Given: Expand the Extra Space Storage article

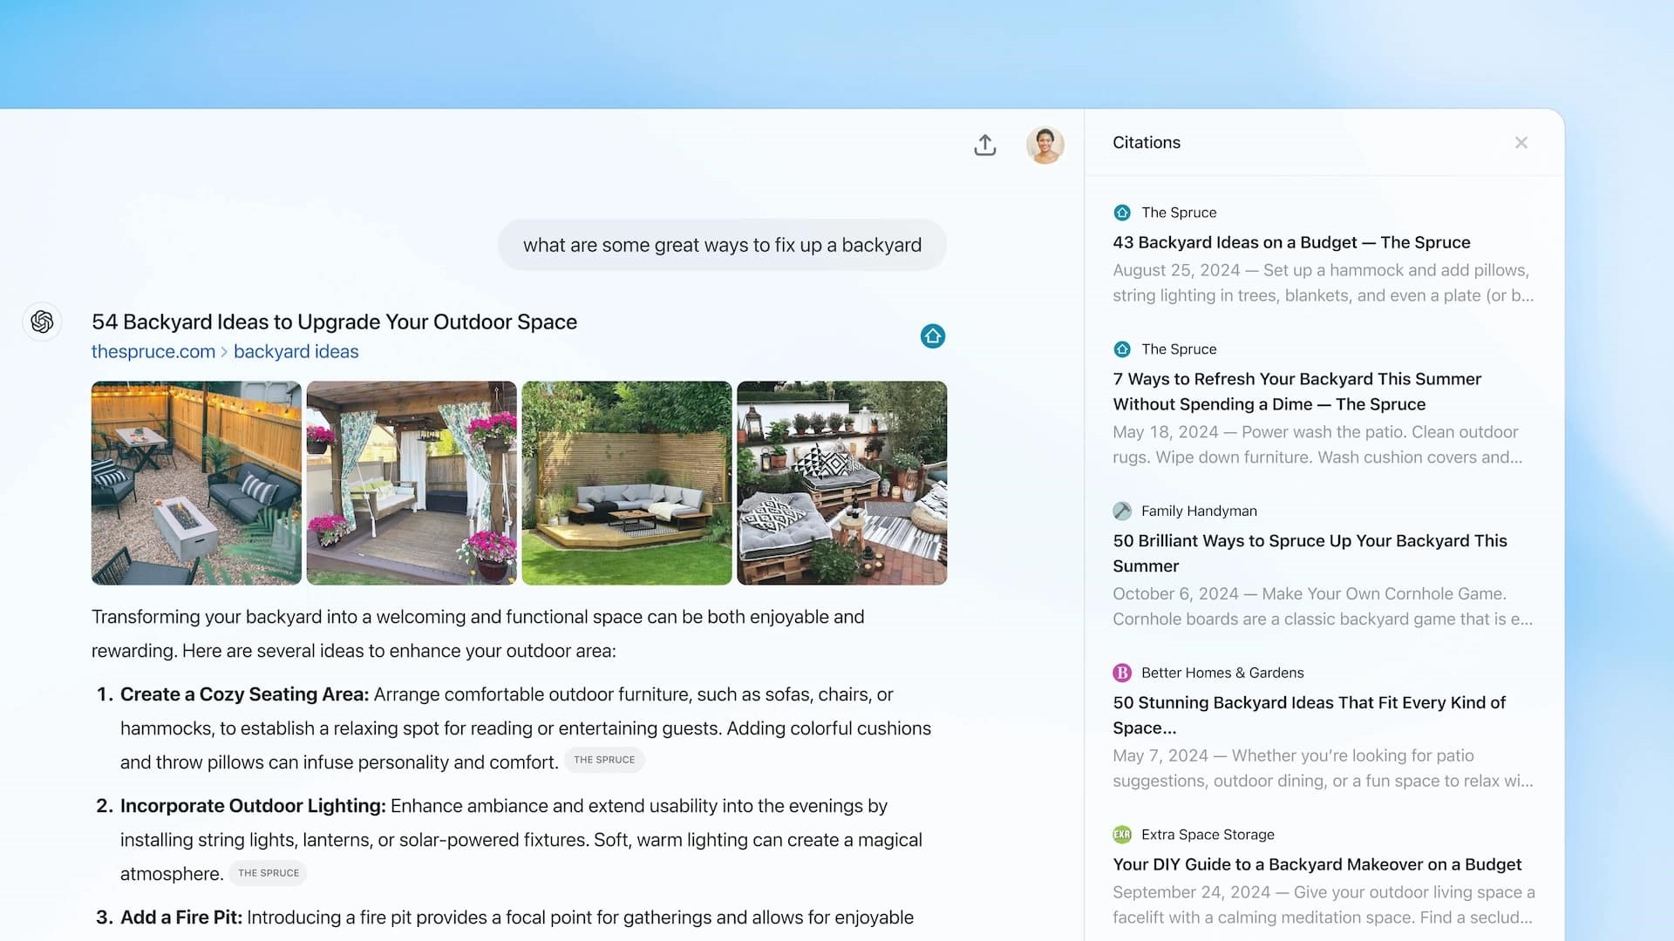Looking at the screenshot, I should click(x=1317, y=864).
